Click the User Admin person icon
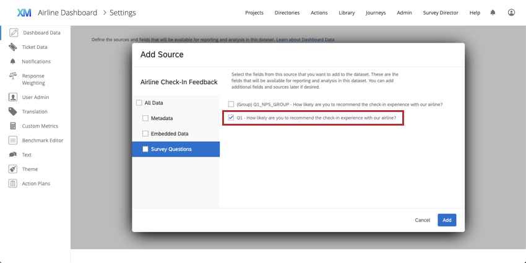The image size is (526, 263). (x=13, y=97)
